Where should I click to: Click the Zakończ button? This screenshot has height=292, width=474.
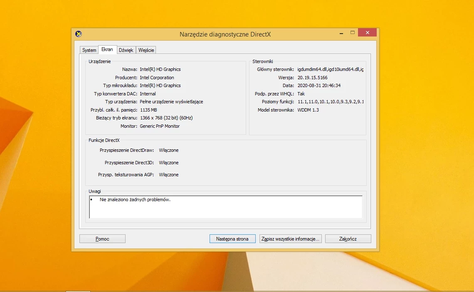click(348, 239)
